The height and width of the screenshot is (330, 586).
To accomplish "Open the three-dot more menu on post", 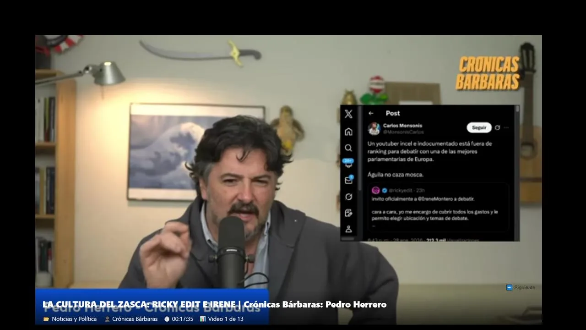I will 506,127.
